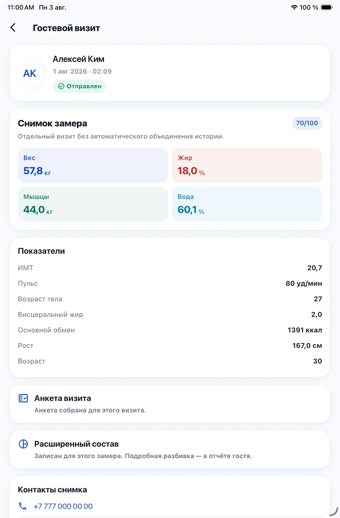Tap the Рост value 167,0 см
This screenshot has width=340, height=518.
click(x=307, y=345)
